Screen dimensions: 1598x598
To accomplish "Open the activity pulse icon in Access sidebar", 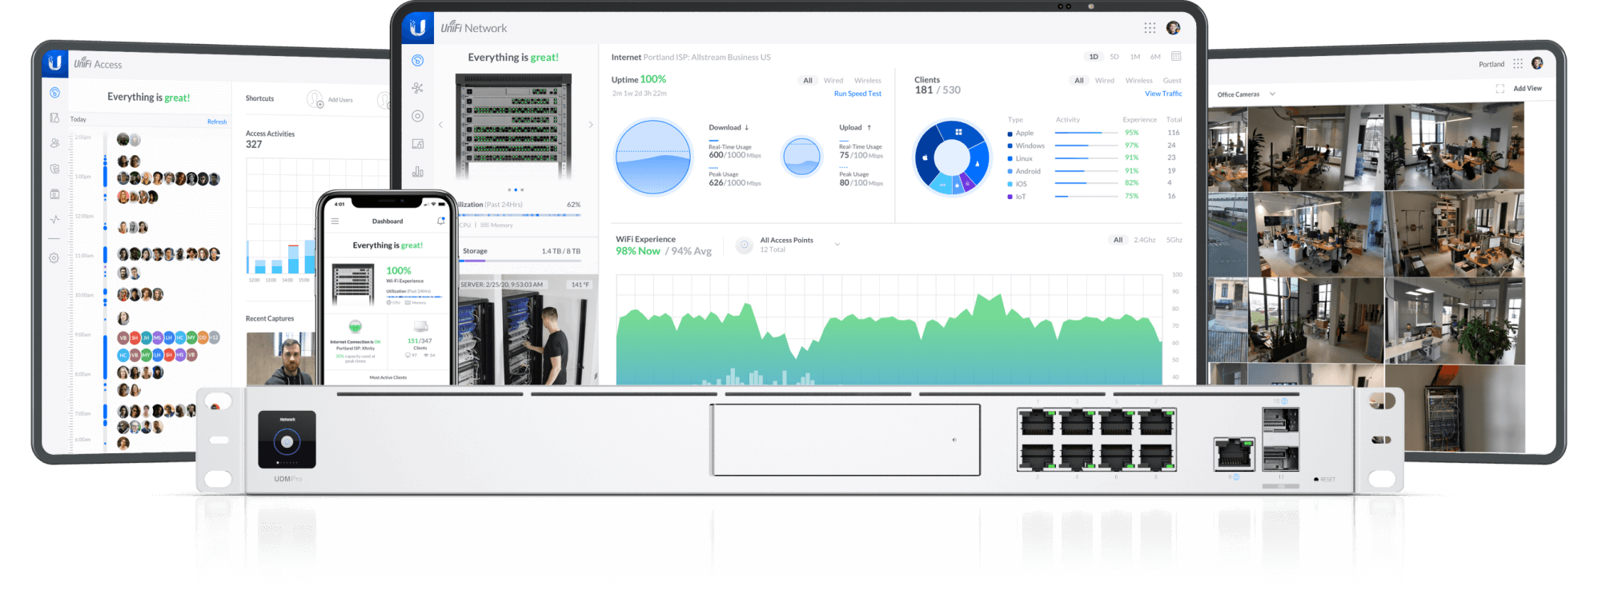I will [54, 219].
